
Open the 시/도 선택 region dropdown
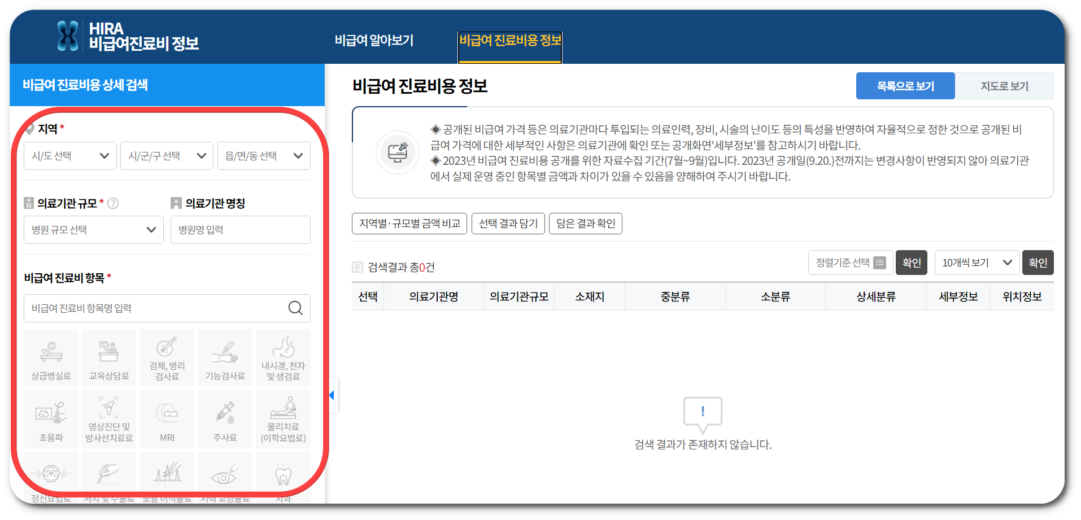coord(69,155)
